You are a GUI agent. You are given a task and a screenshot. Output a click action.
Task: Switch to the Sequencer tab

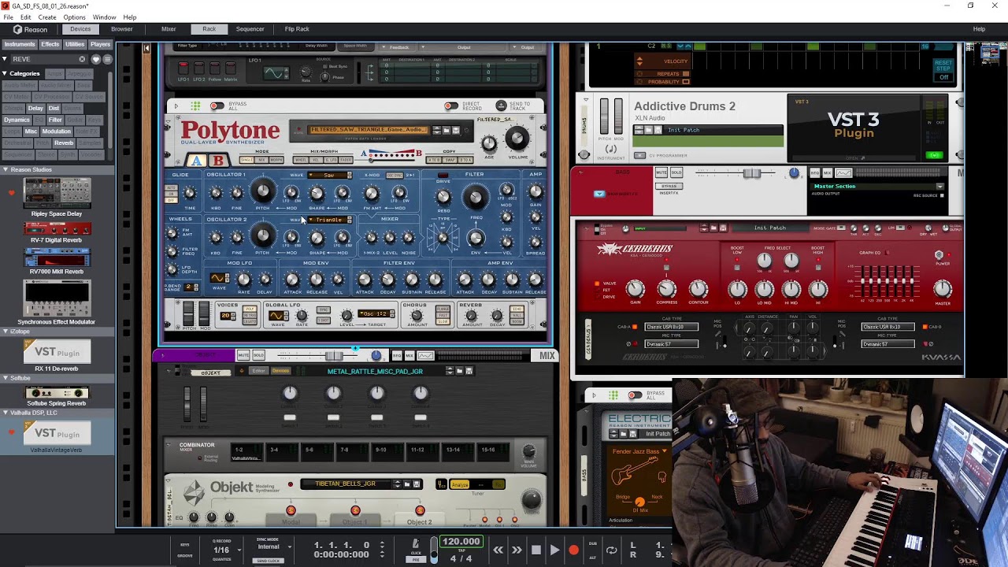coord(250,29)
